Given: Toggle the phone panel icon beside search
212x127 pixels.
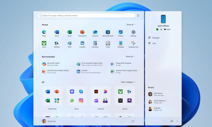Looking at the screenshot, I should click(138, 15).
